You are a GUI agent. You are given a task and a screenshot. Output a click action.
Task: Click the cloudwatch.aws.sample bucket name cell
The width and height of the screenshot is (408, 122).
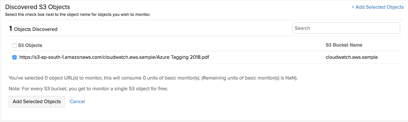pyautogui.click(x=351, y=57)
